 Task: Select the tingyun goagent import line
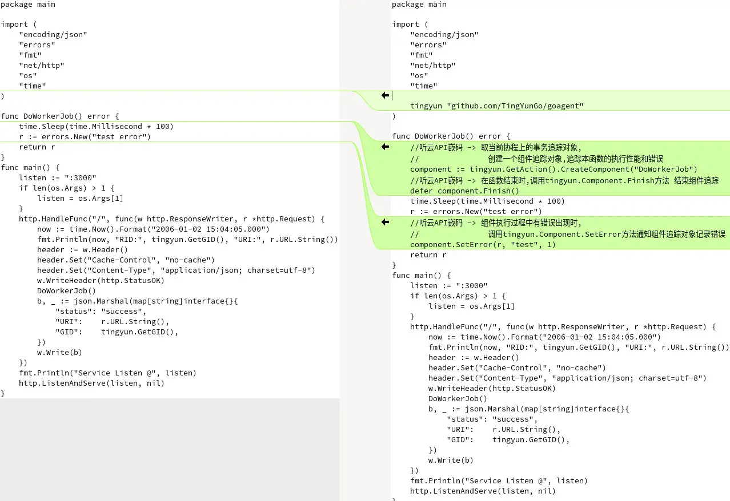pyautogui.click(x=496, y=106)
